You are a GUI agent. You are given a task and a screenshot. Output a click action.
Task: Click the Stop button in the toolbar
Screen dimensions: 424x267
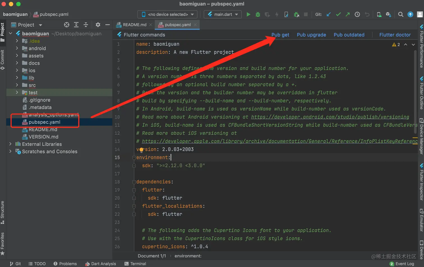click(306, 14)
